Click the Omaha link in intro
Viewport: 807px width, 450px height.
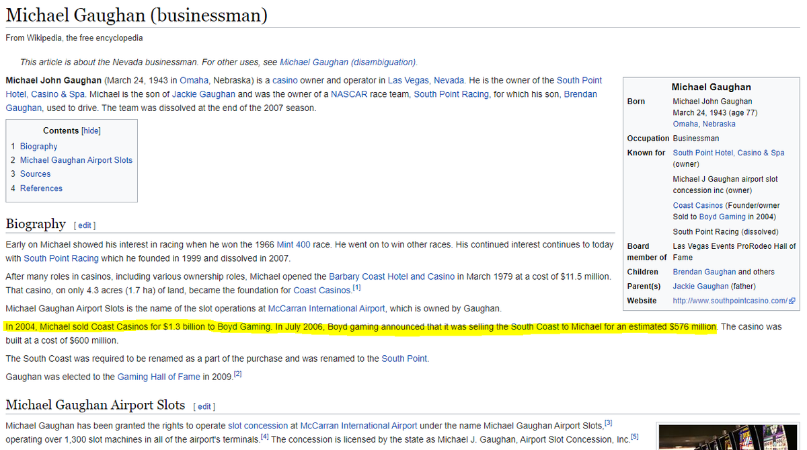194,80
